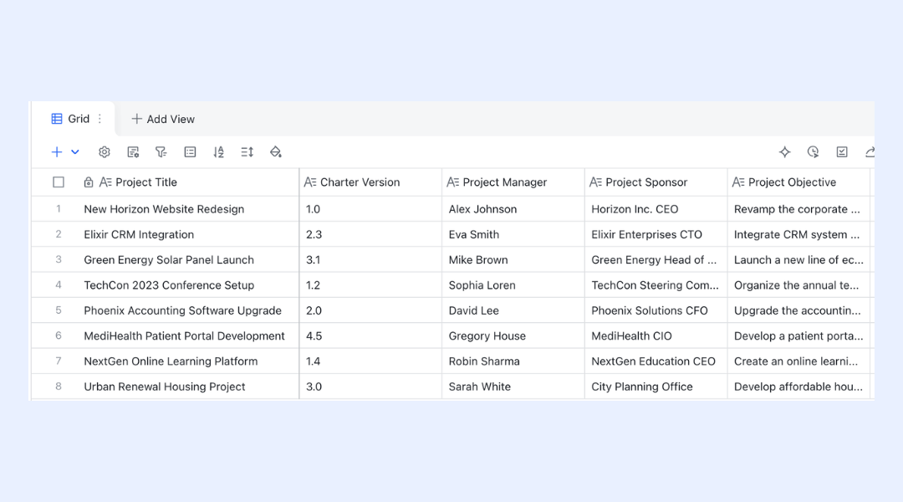
Task: Click the A-Z sort icon
Action: pos(218,152)
